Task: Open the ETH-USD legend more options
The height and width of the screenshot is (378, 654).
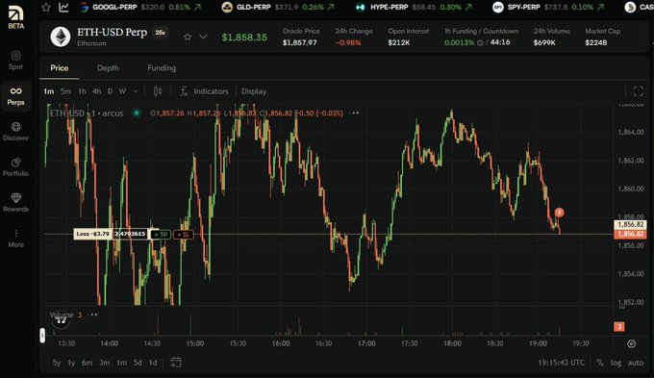Action: pos(354,113)
